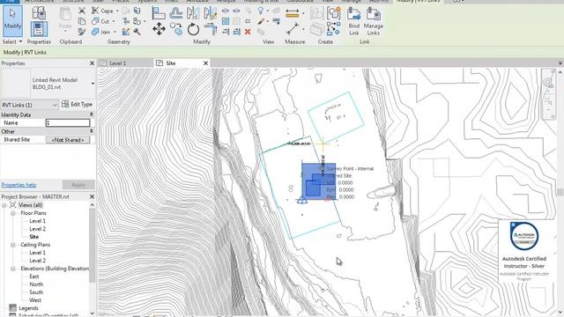Viewport: 564px width, 317px height.
Task: Collapse the Floor Plans tree node
Action: 13,213
